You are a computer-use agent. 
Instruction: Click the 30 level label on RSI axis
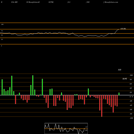point(2,39)
